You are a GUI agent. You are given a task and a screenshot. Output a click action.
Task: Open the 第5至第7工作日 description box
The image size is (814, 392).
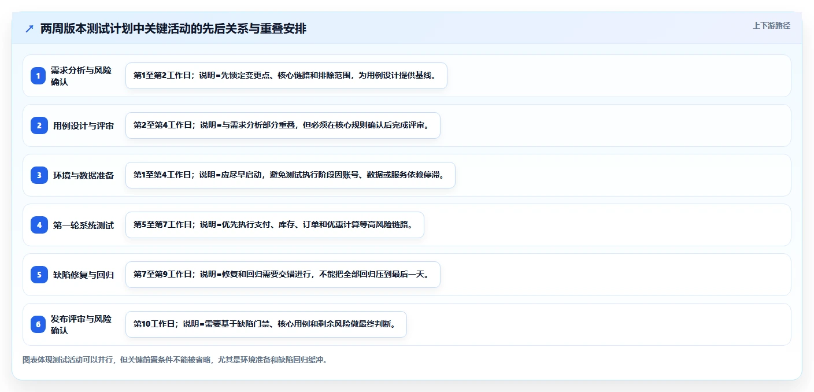(x=275, y=225)
